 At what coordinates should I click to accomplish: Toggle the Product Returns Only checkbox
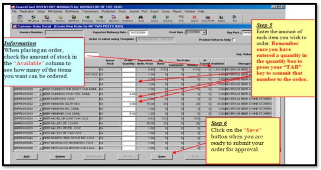coord(234,40)
